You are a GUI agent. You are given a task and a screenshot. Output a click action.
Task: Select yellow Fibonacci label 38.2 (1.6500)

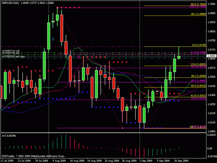(x=198, y=76)
